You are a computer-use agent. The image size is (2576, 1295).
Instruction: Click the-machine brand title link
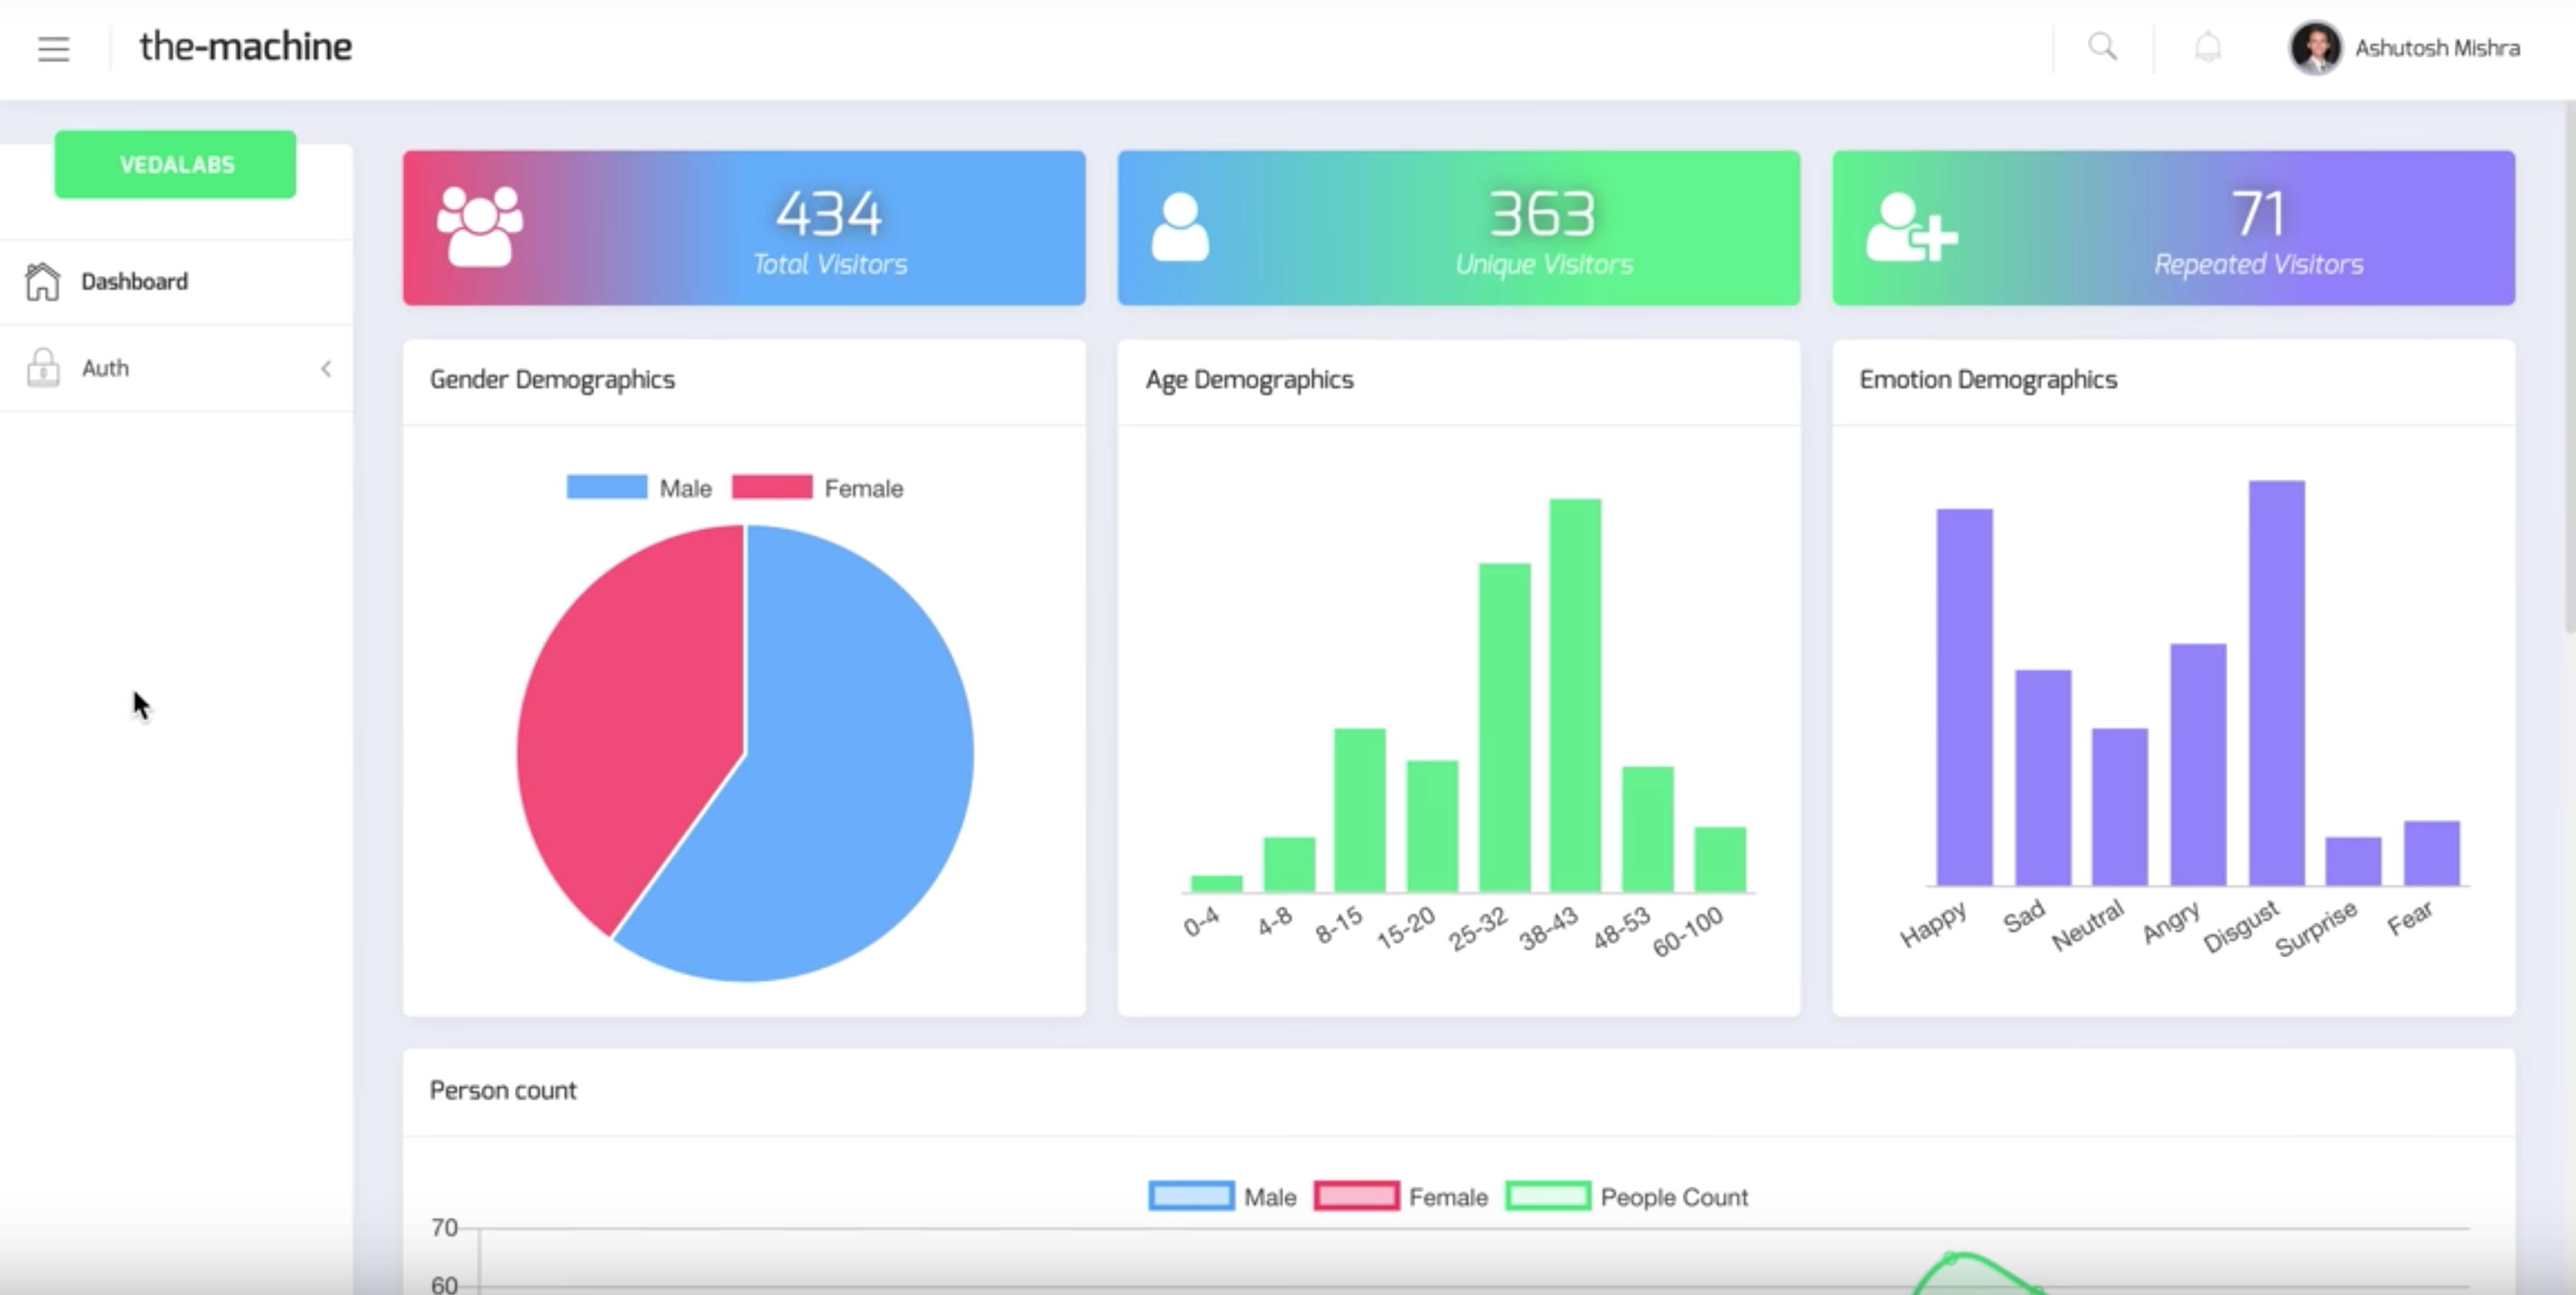point(245,47)
